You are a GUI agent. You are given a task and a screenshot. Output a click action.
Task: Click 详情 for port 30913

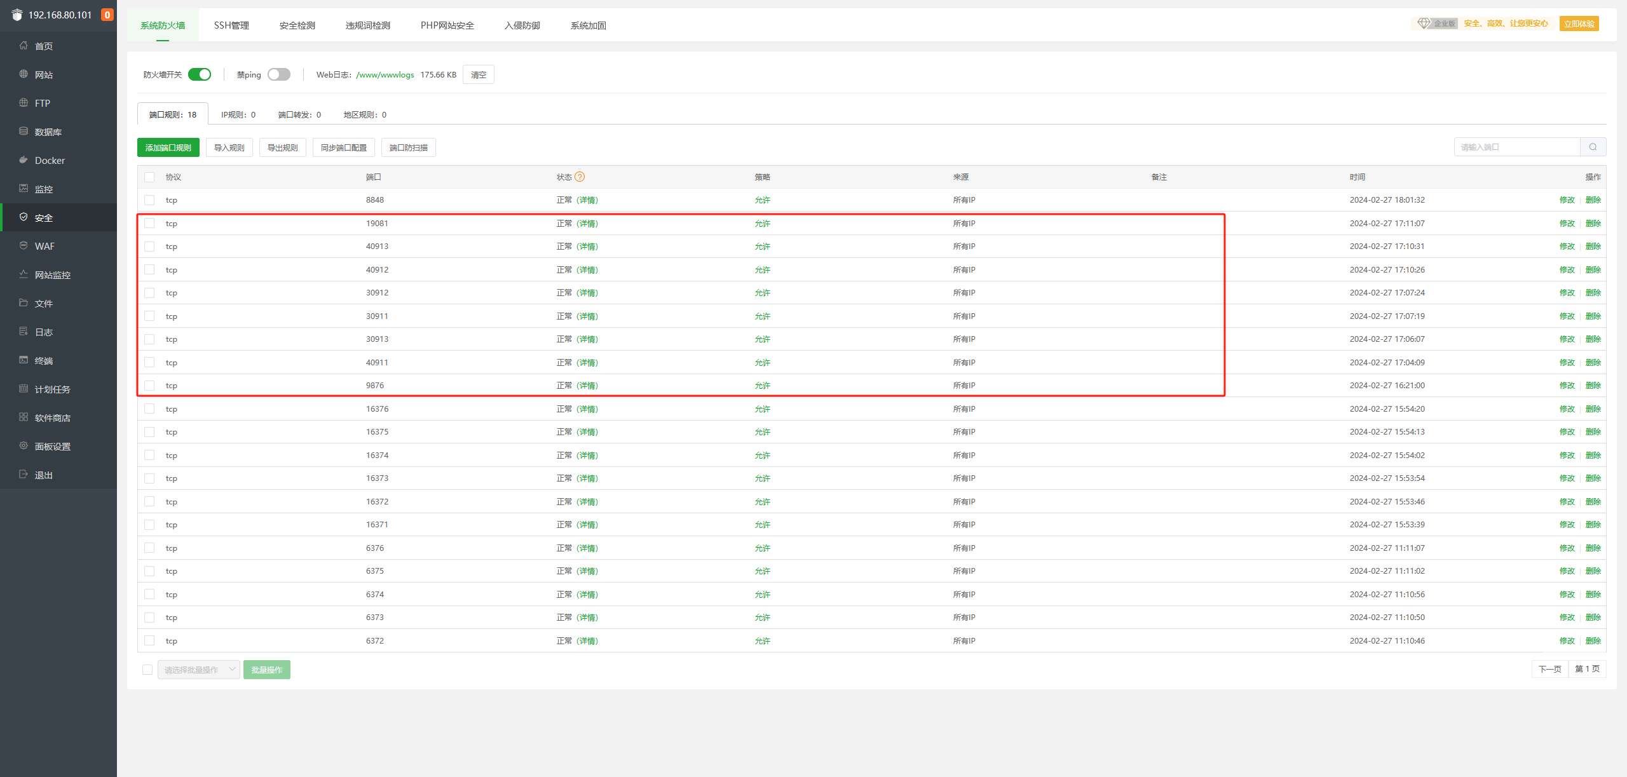click(x=587, y=339)
